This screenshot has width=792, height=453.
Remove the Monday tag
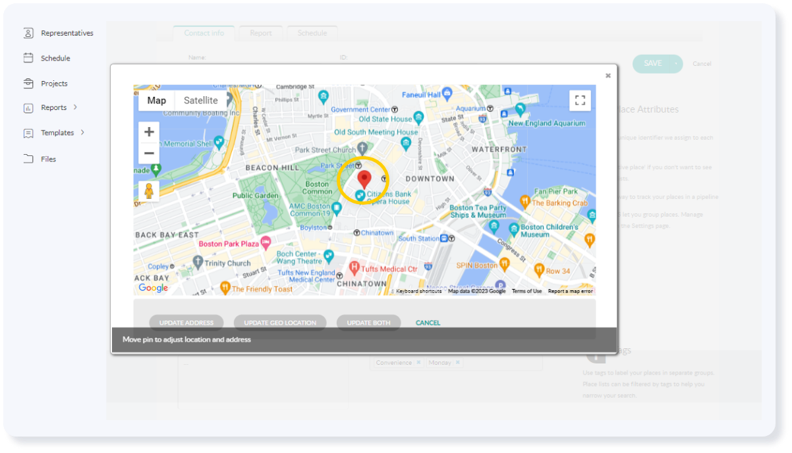458,363
